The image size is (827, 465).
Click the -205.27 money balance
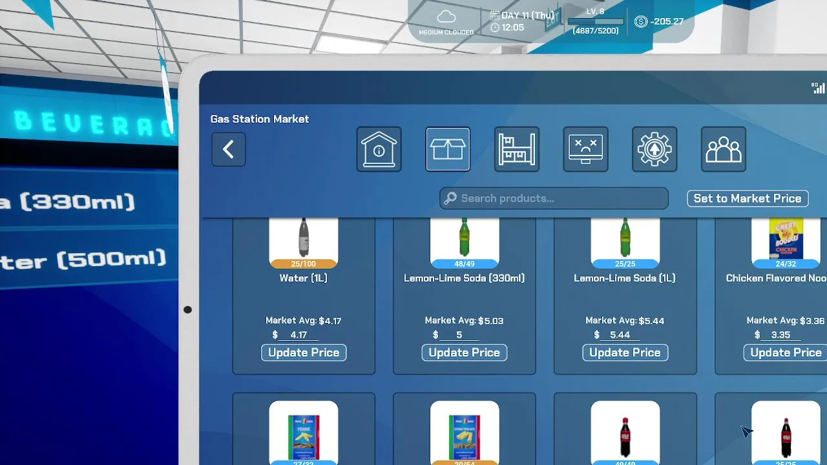[667, 21]
